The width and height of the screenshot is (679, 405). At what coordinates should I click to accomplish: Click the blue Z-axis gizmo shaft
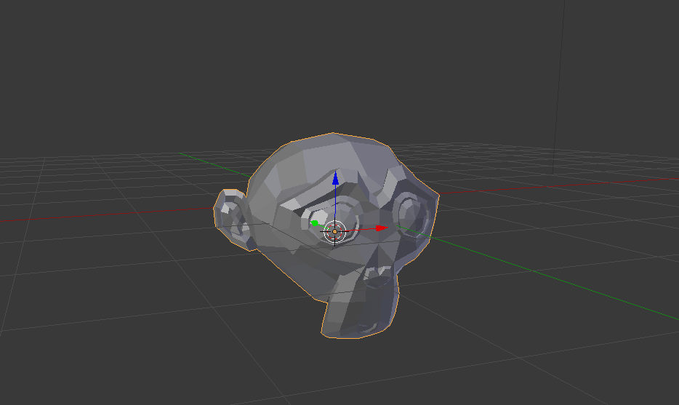click(x=334, y=204)
